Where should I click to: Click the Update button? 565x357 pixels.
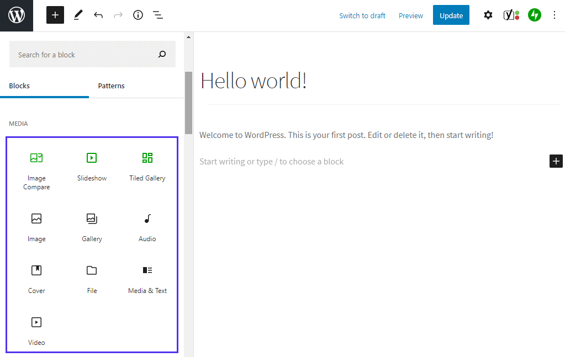451,15
